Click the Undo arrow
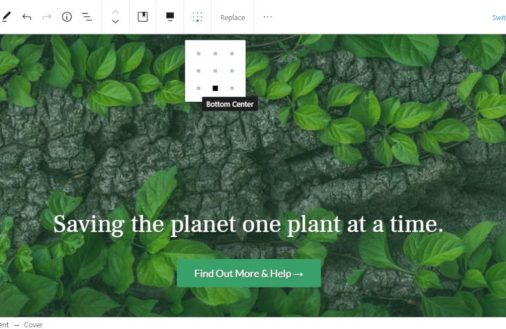 tap(26, 17)
